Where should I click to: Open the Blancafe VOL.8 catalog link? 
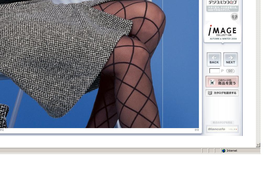[222, 129]
